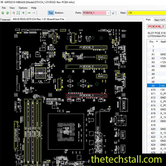The width and height of the screenshot is (166, 166).
Task: Select pin A5 row in pin list
Action: (x=157, y=70)
